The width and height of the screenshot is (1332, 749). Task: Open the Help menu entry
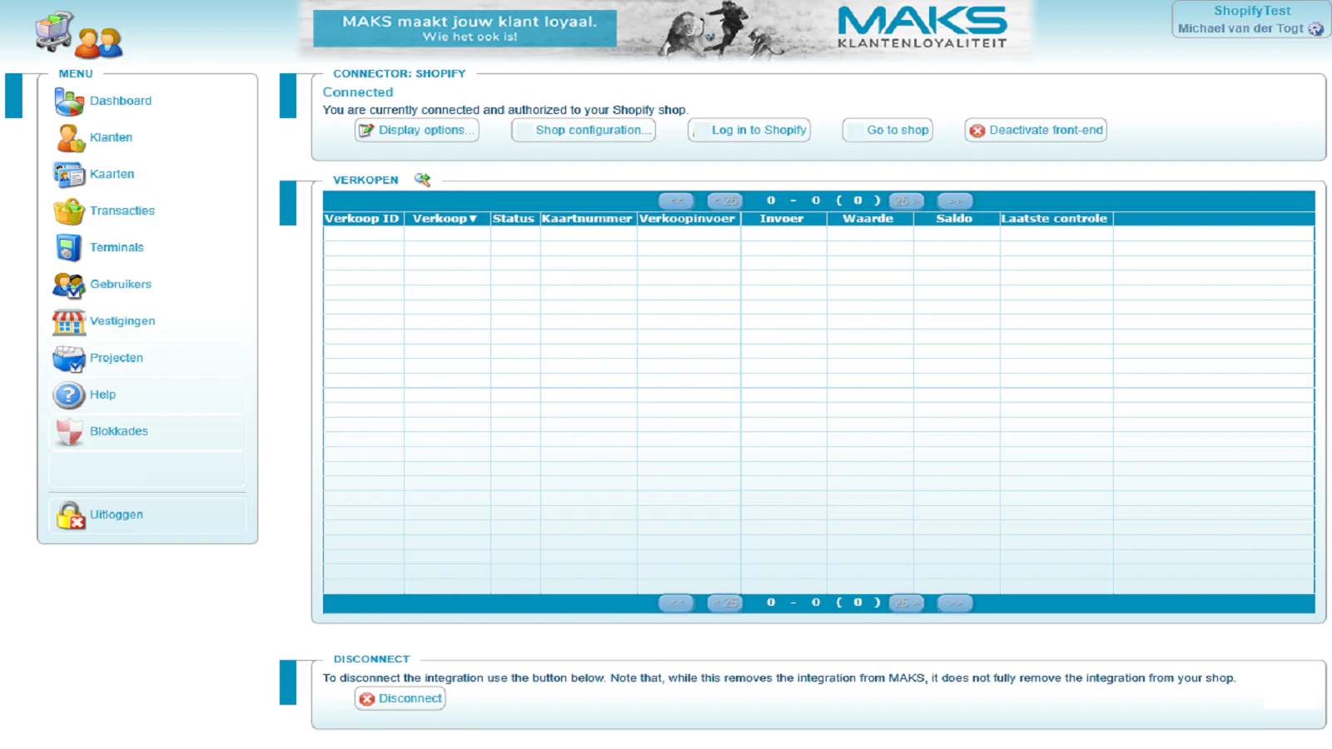102,394
